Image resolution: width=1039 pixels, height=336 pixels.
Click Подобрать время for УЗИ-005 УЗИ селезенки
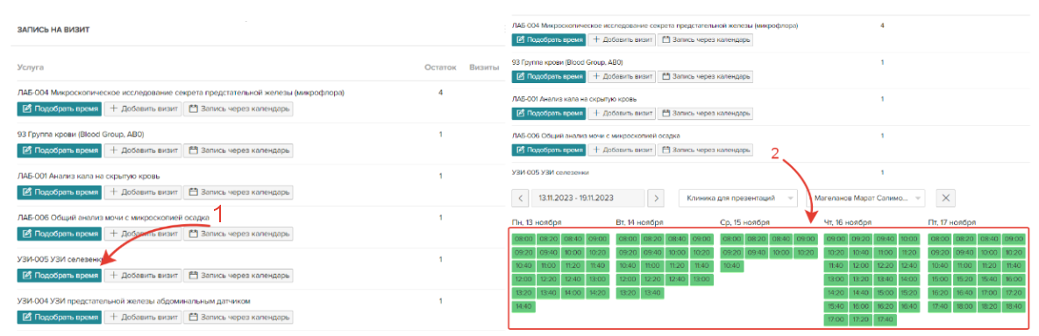coord(59,275)
